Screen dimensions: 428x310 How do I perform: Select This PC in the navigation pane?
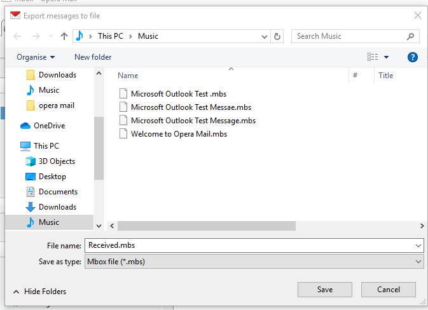[40, 146]
